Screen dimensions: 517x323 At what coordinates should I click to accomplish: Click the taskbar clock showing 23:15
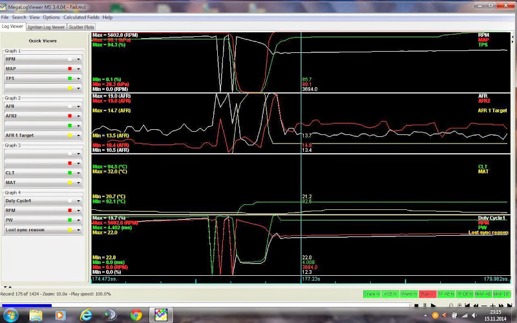pyautogui.click(x=495, y=315)
